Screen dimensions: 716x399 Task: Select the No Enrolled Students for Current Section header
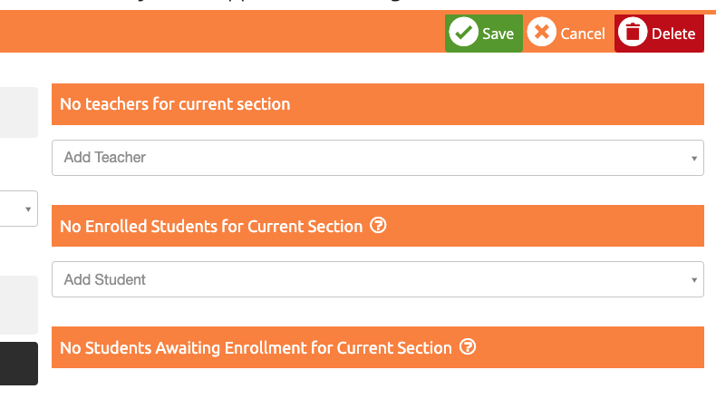point(378,226)
